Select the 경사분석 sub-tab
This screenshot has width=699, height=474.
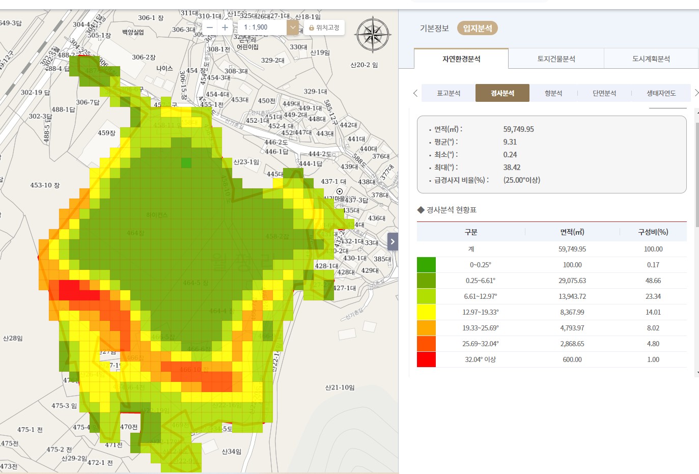coord(502,93)
